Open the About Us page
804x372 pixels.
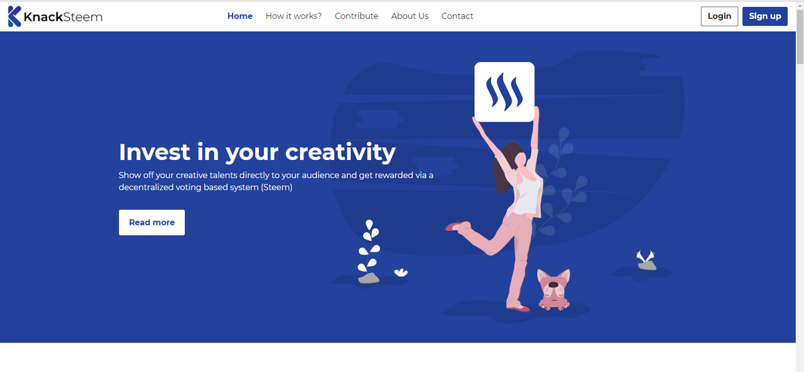point(410,16)
